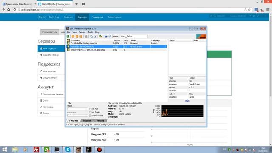The width and height of the screenshot is (272, 153).
Task: Open the View menu in SA-MP
Action: tap(75, 32)
